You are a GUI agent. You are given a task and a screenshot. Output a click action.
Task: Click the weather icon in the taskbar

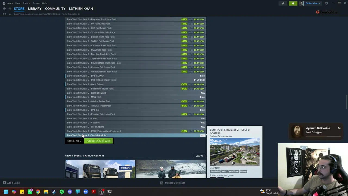262,191
